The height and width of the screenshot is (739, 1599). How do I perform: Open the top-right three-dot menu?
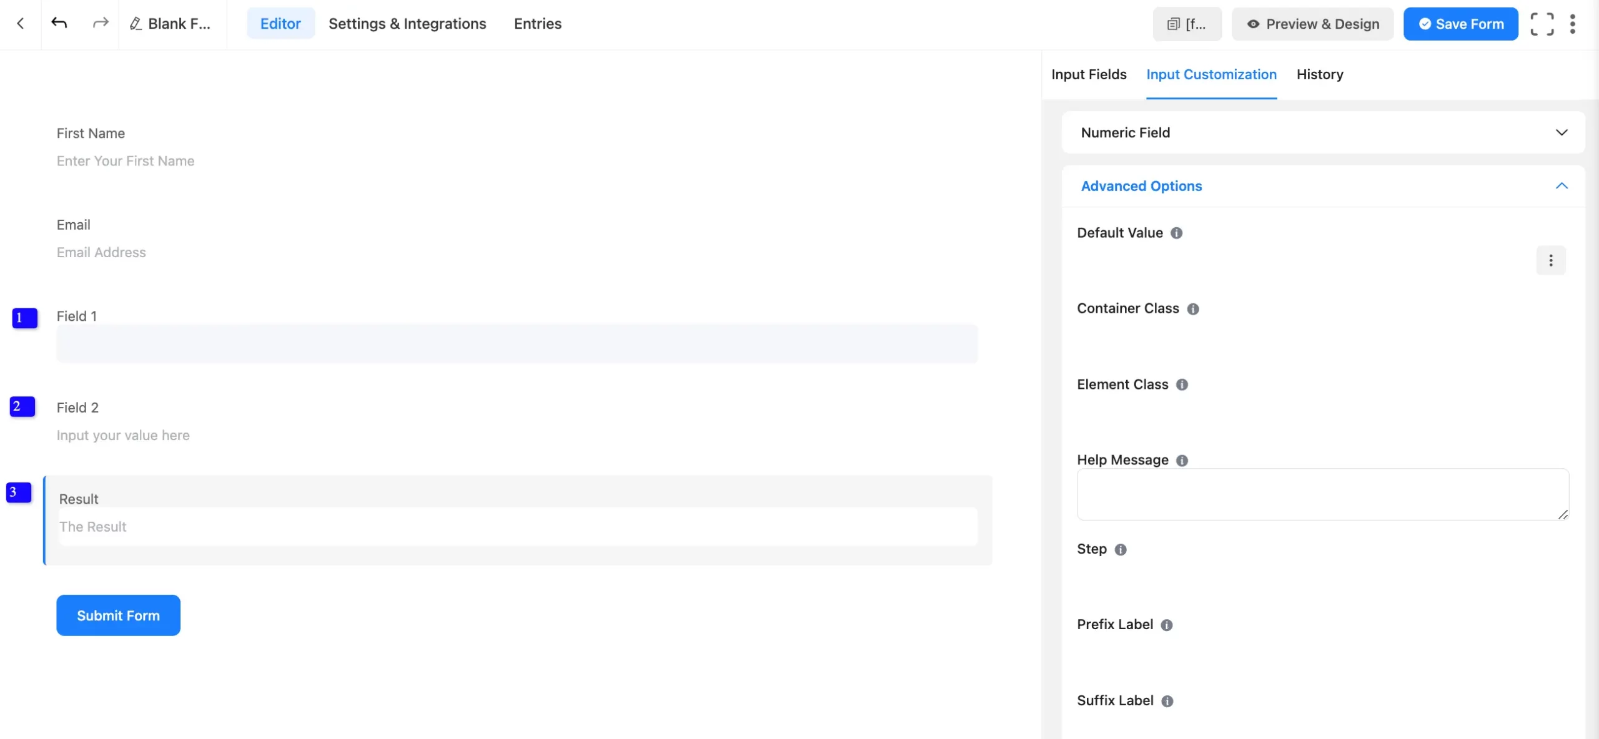click(x=1572, y=24)
